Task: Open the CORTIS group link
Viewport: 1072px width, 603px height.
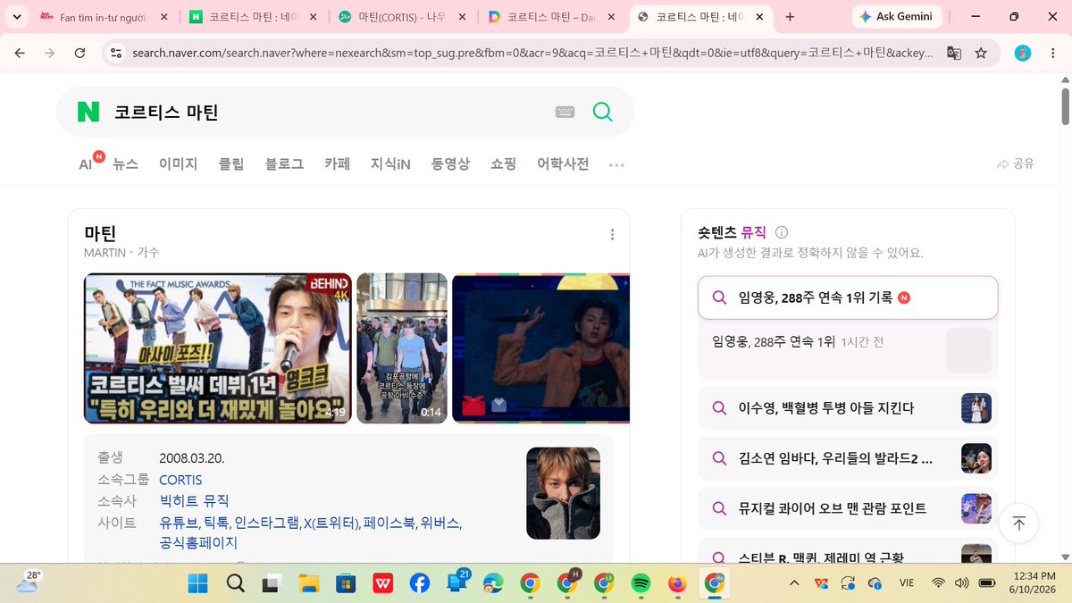Action: [x=180, y=480]
